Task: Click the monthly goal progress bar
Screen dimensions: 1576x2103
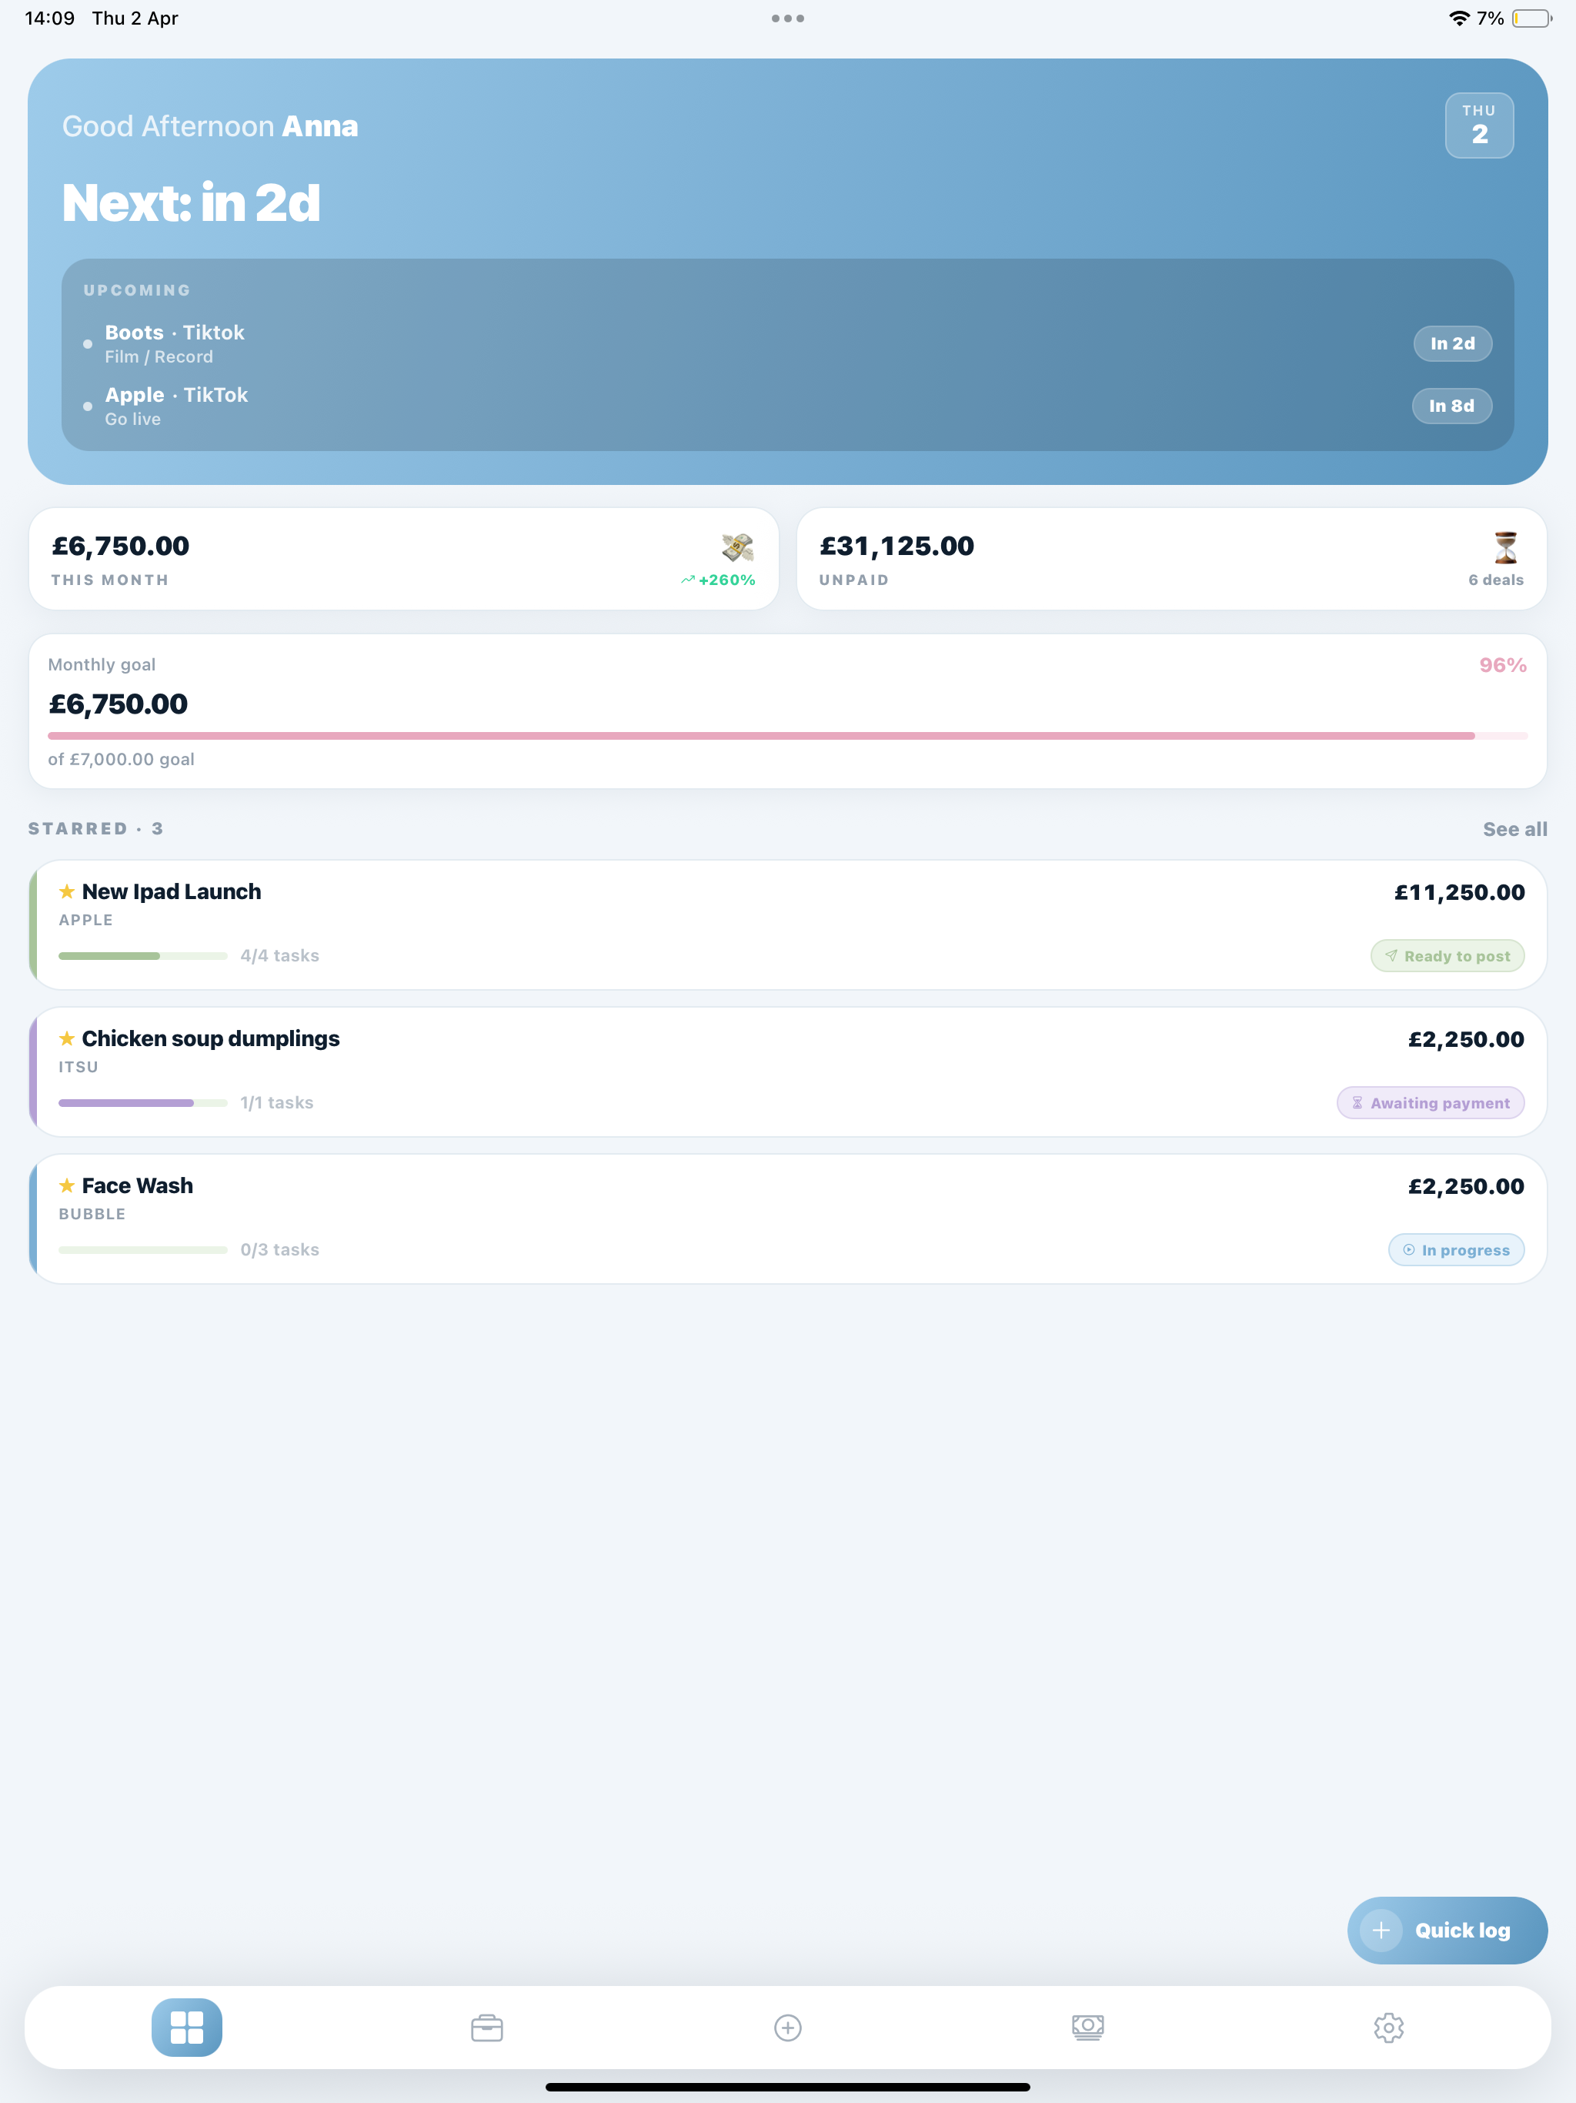Action: 787,736
